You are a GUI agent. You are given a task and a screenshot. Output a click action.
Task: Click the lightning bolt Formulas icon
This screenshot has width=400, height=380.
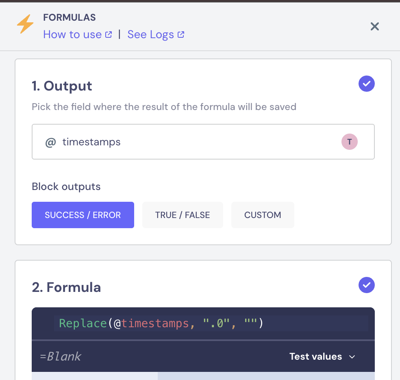click(x=25, y=24)
